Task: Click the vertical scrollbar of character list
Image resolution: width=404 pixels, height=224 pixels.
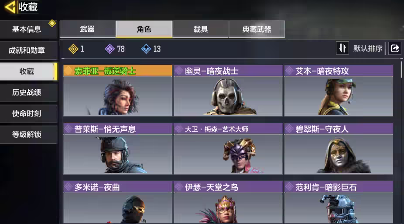Action: 401,70
